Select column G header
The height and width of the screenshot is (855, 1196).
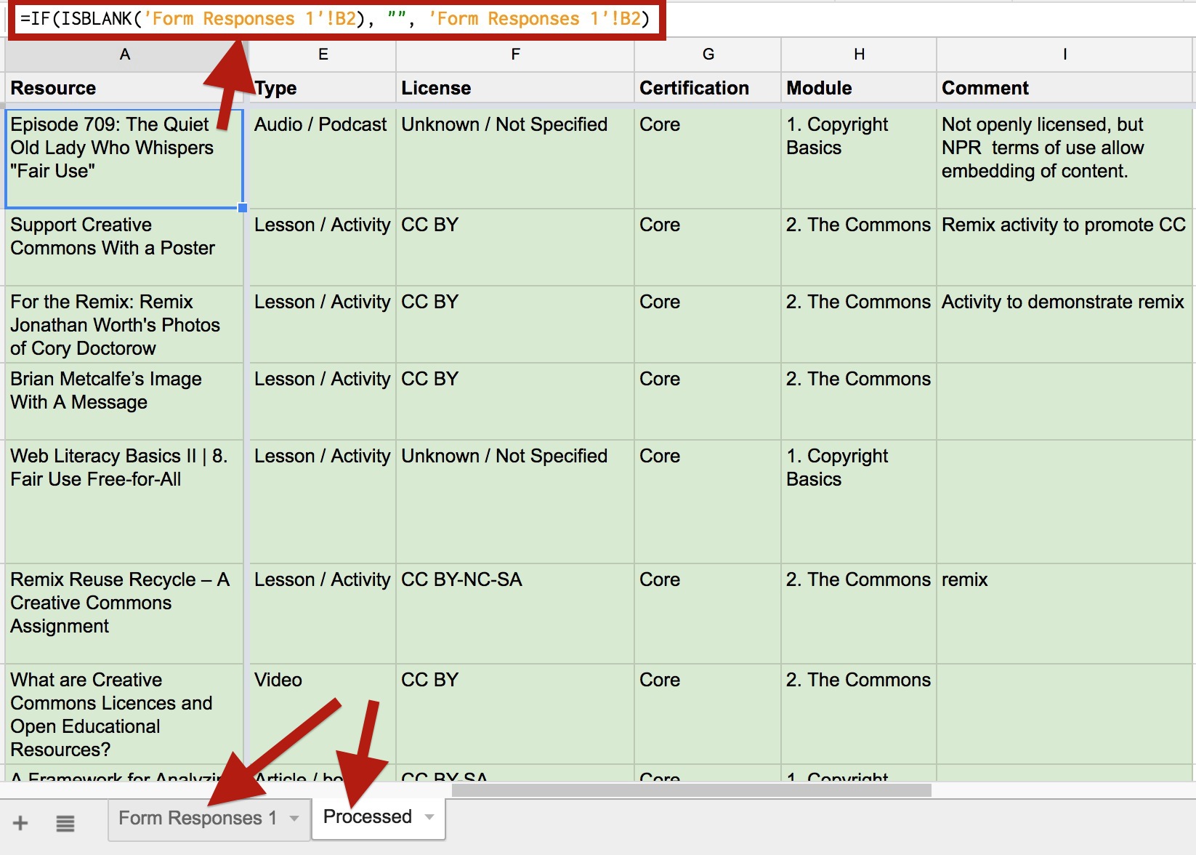(x=708, y=55)
